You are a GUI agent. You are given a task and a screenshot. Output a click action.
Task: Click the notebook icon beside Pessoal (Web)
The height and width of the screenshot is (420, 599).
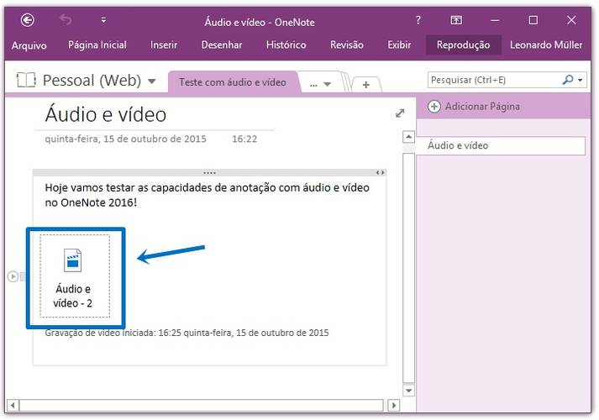pyautogui.click(x=26, y=80)
